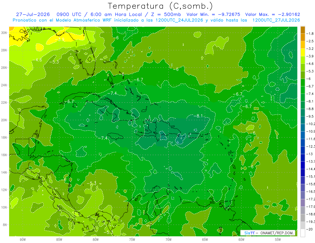Click the '24N' latitude axis label
Viewport: 315px width, 243px height.
[x=4, y=85]
